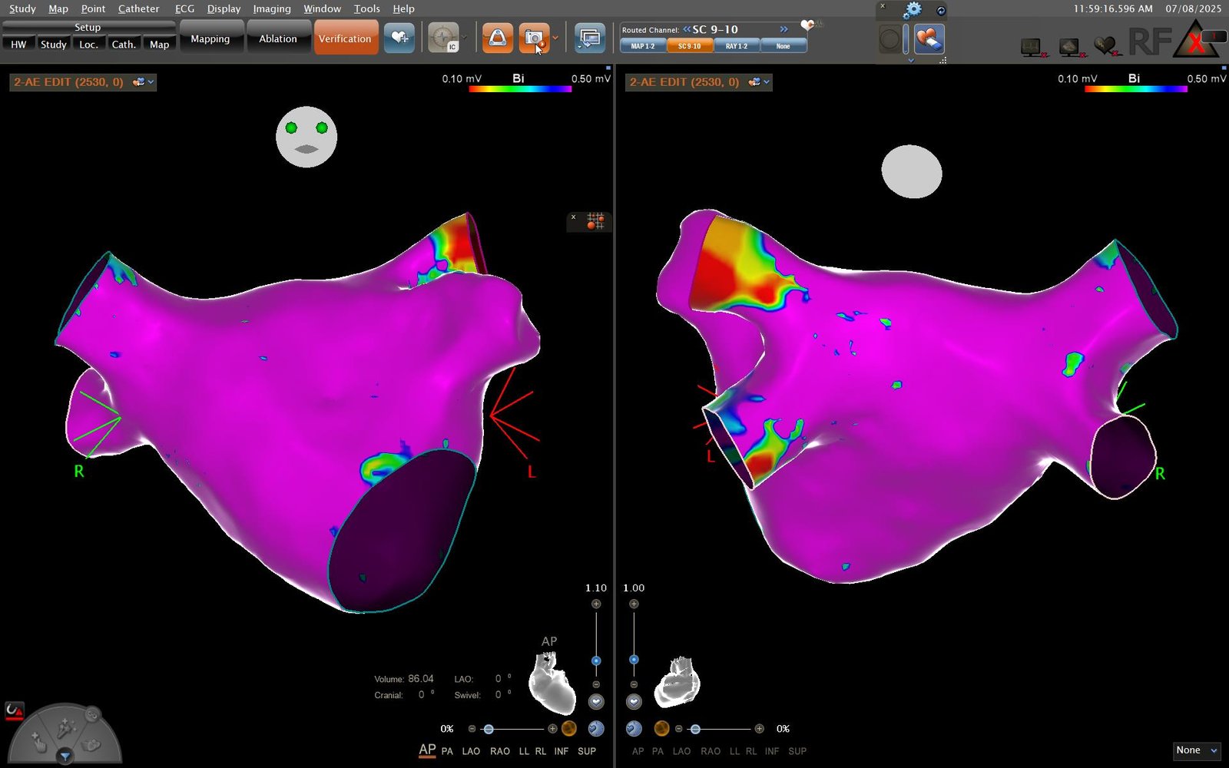Viewport: 1229px width, 768px height.
Task: Click the manual point add hand icon
Action: click(38, 742)
